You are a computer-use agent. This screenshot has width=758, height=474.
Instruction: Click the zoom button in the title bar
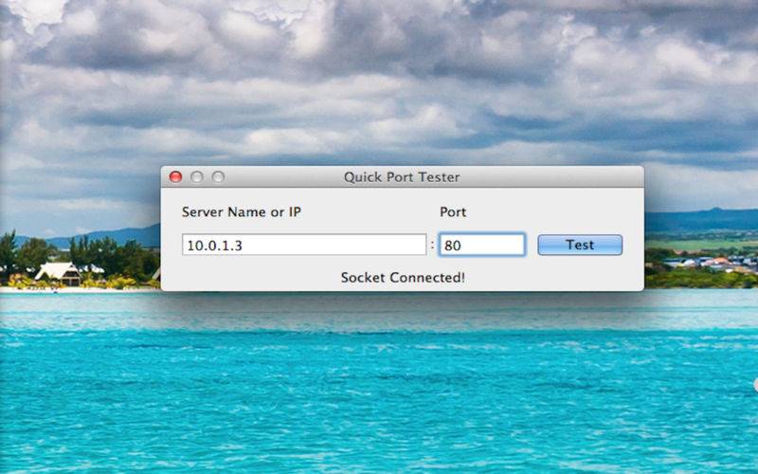[218, 177]
